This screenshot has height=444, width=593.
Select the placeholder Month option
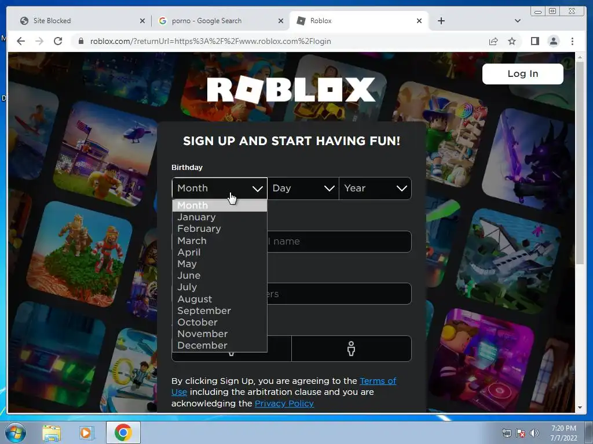coord(219,206)
